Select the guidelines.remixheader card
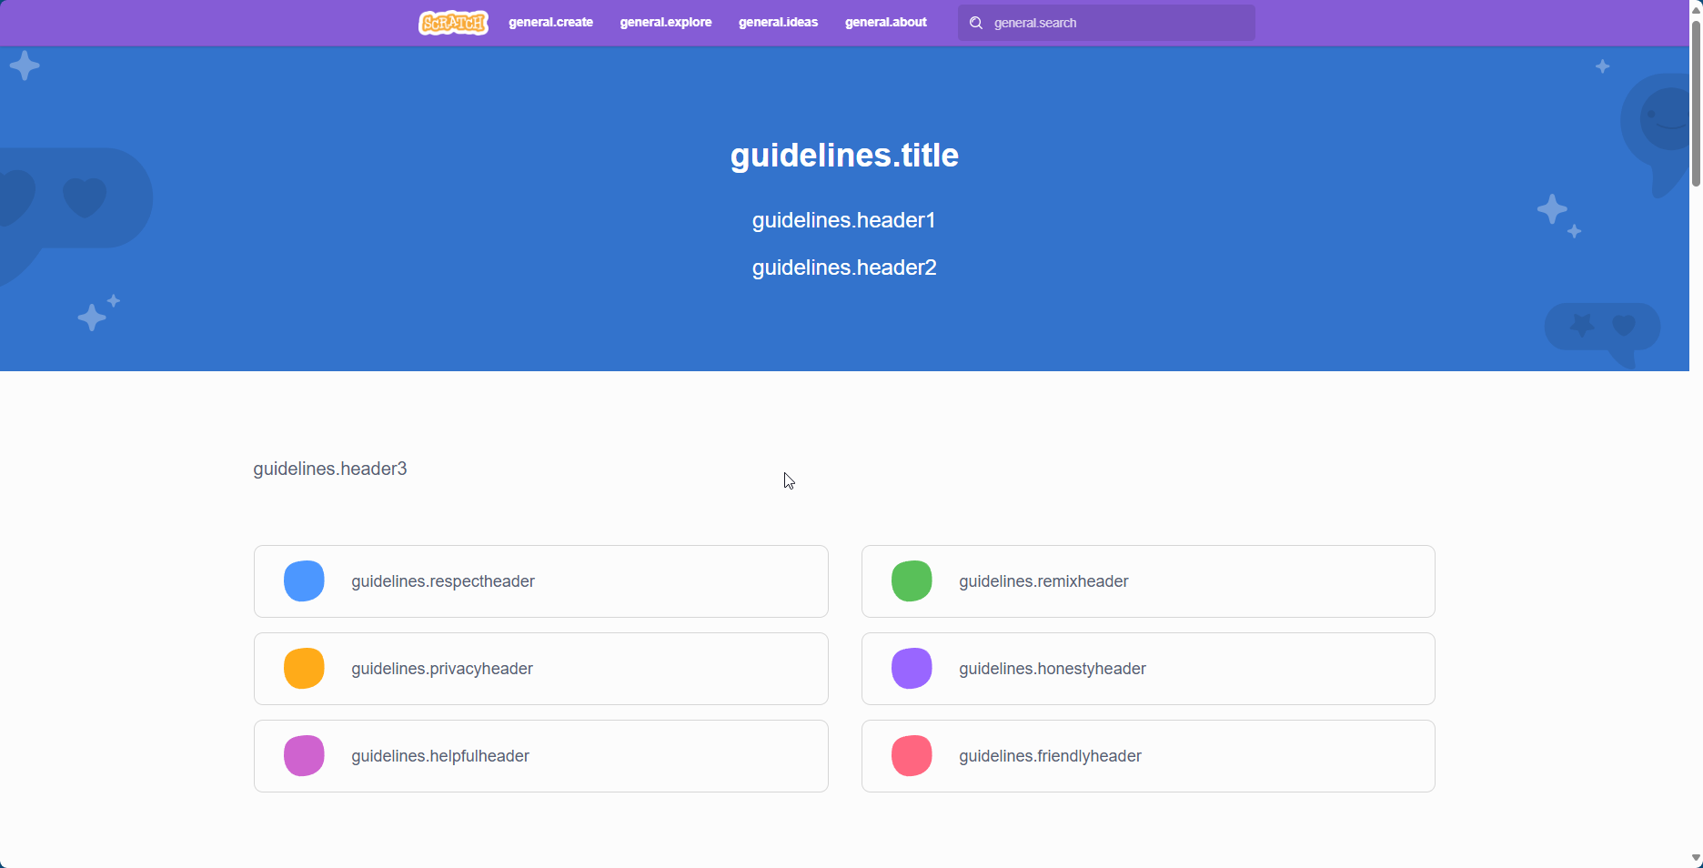Viewport: 1703px width, 868px height. pos(1148,581)
